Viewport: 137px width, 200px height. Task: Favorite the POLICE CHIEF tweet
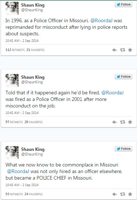(x=130, y=194)
